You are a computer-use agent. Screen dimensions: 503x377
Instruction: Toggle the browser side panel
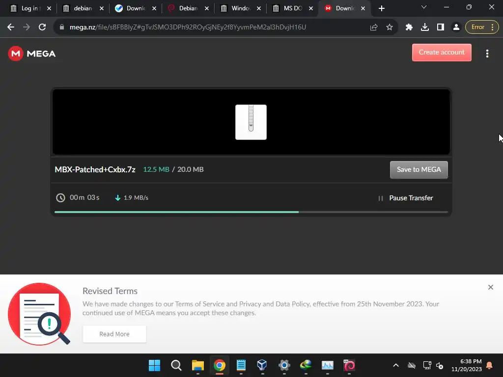[441, 27]
